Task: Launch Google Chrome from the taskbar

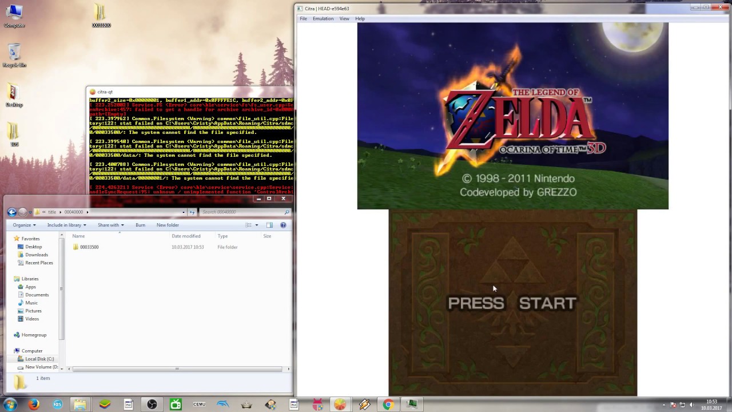Action: pos(388,405)
